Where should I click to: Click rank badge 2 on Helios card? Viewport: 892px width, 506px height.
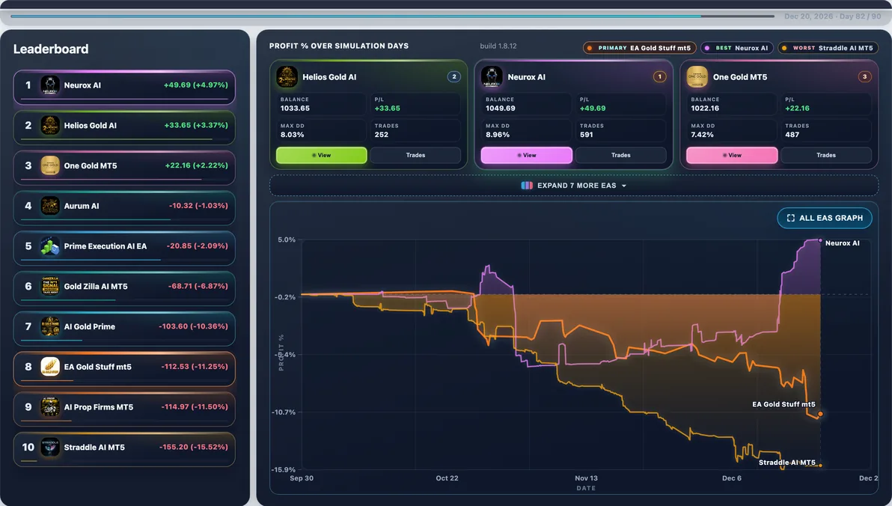pos(454,76)
